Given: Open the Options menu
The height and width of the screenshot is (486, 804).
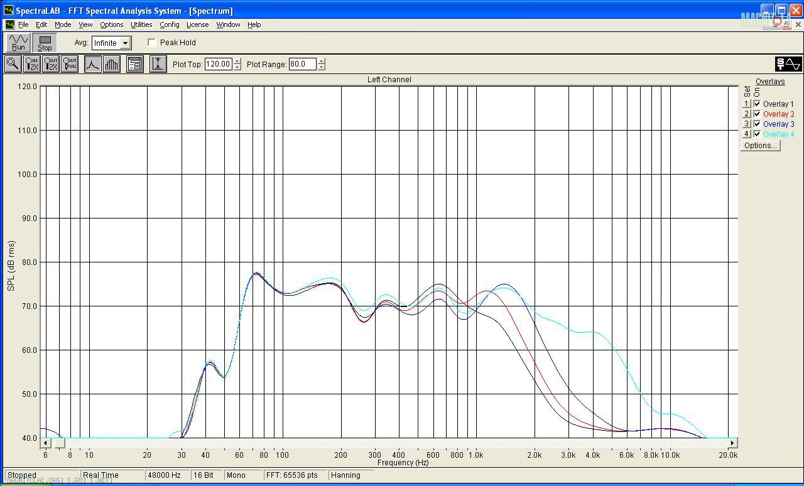Looking at the screenshot, I should pos(112,24).
